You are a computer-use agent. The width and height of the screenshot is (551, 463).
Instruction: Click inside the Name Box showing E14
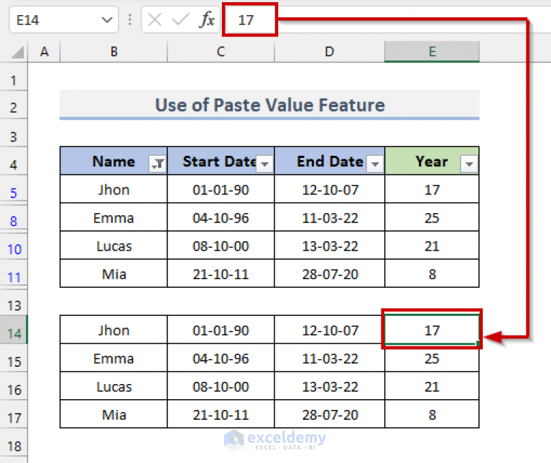(x=50, y=20)
